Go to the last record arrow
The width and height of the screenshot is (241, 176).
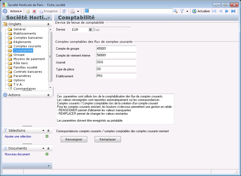pyautogui.click(x=233, y=11)
